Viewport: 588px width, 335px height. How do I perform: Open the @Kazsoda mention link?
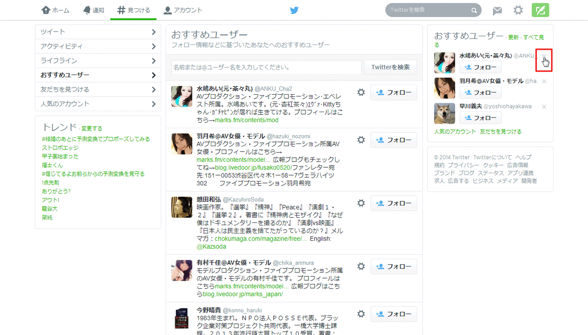211,247
